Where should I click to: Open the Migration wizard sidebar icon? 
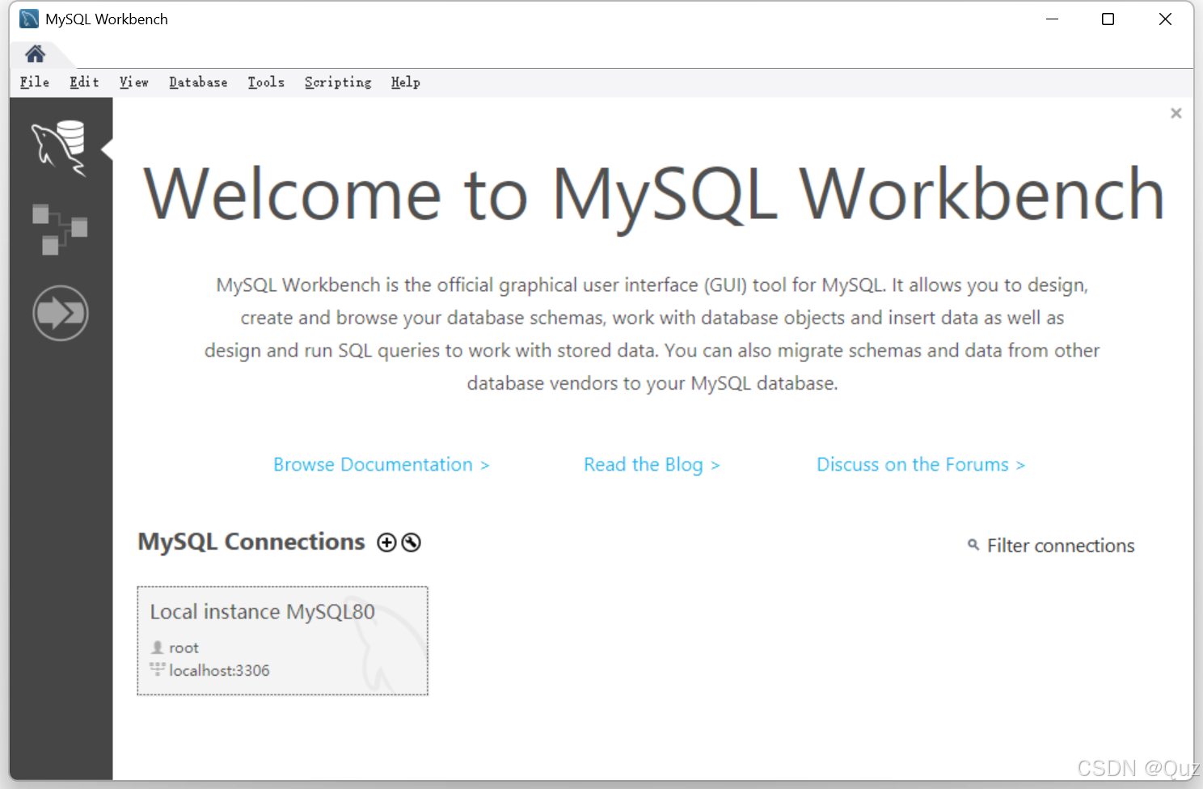[x=61, y=313]
